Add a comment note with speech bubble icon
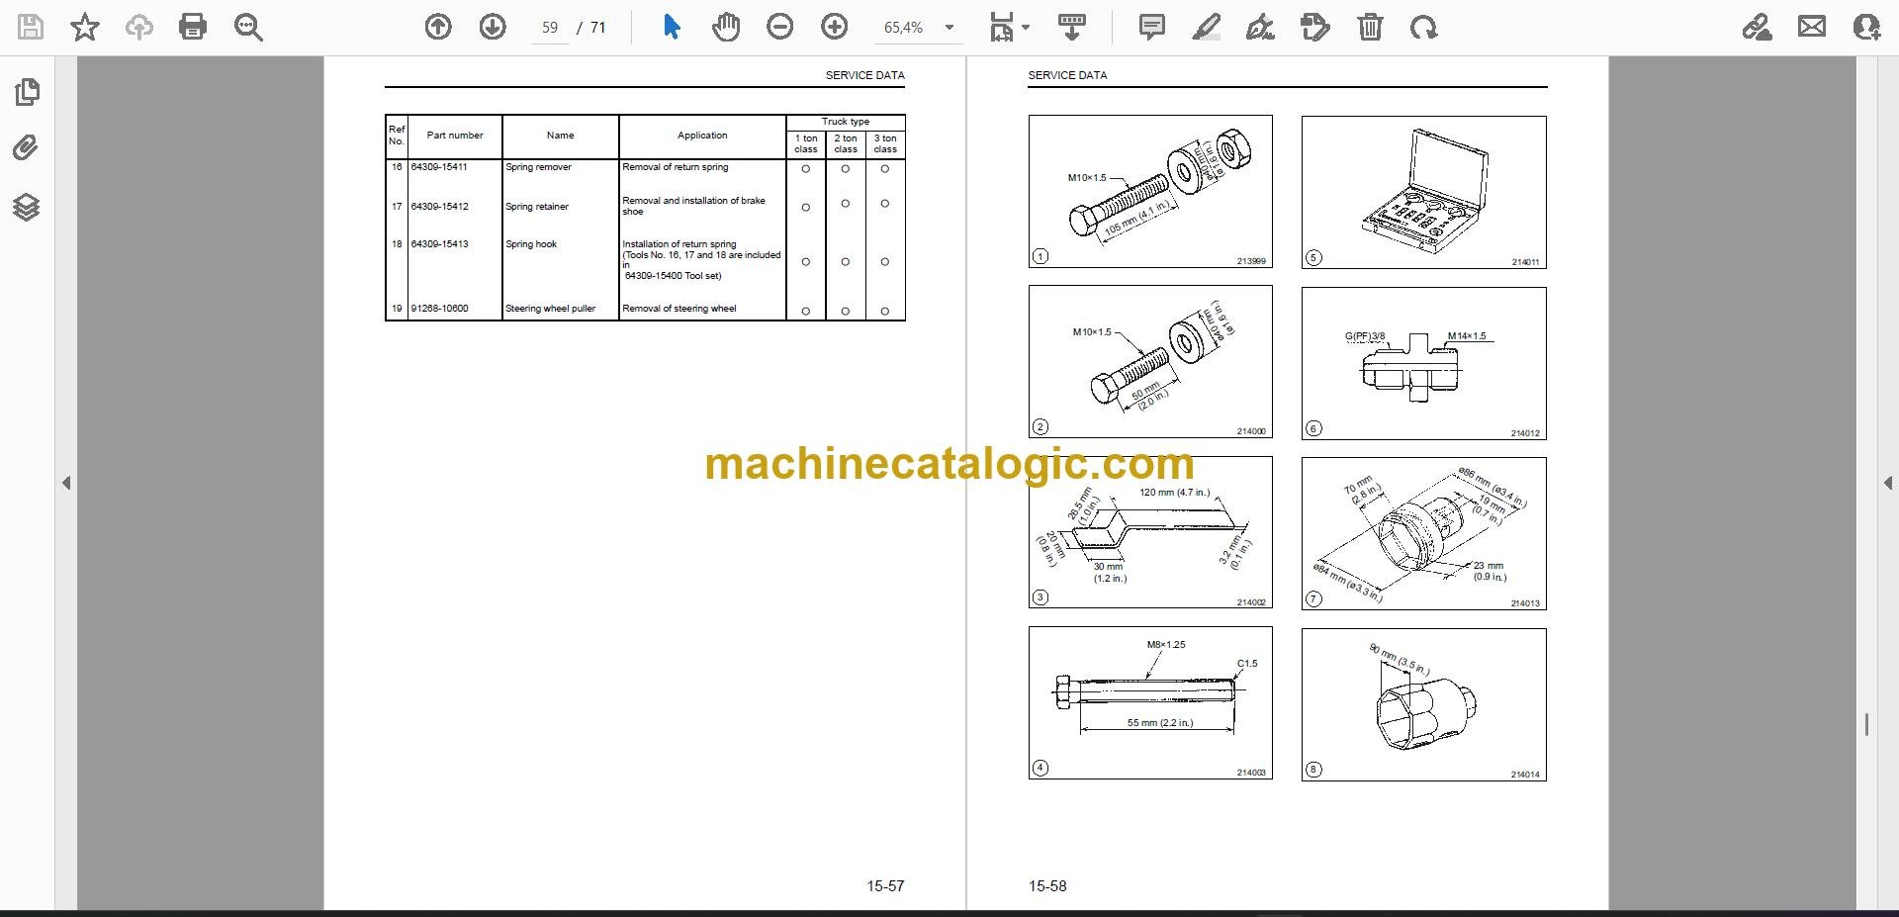 1152,27
